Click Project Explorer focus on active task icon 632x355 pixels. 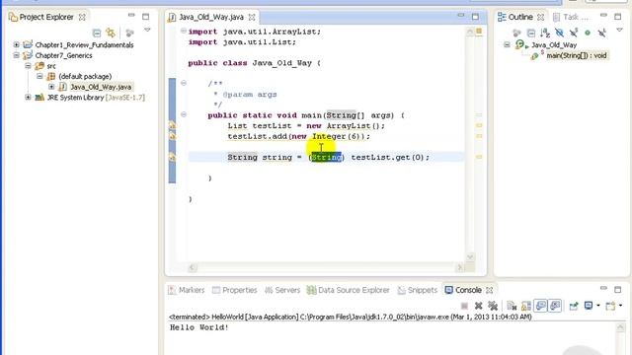(x=129, y=33)
